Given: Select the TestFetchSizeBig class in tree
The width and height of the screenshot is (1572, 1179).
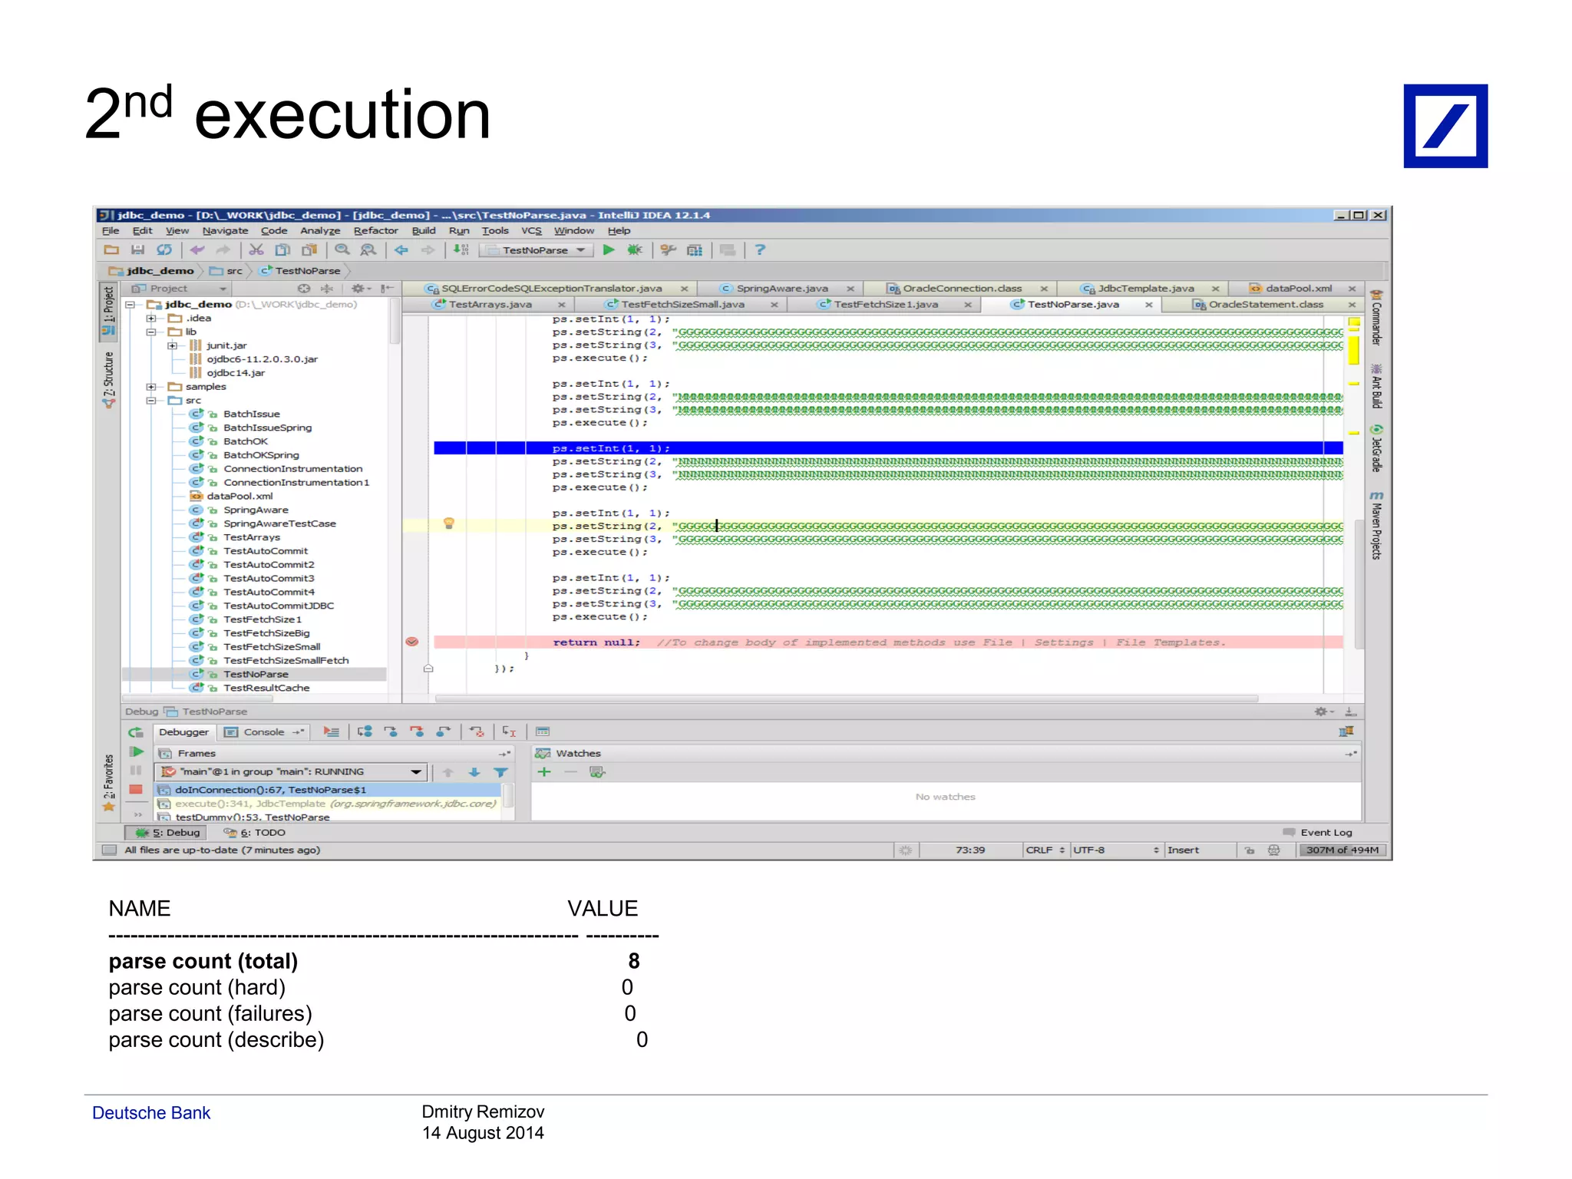Looking at the screenshot, I should point(266,633).
